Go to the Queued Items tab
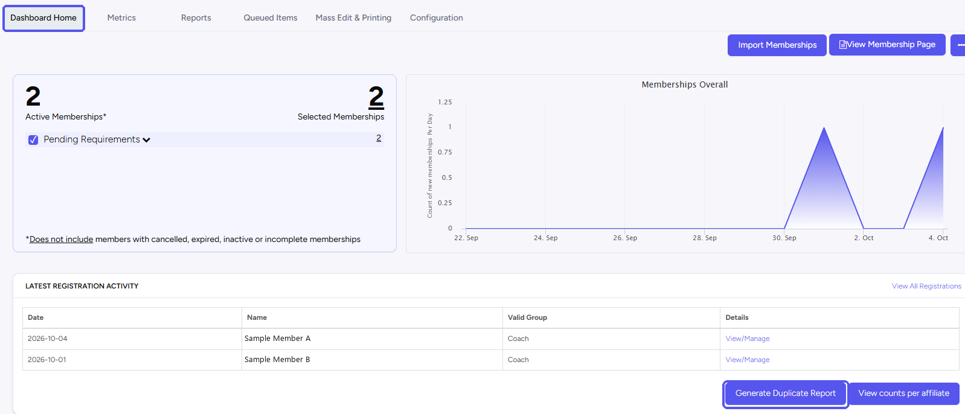Viewport: 965px width, 414px height. 271,18
